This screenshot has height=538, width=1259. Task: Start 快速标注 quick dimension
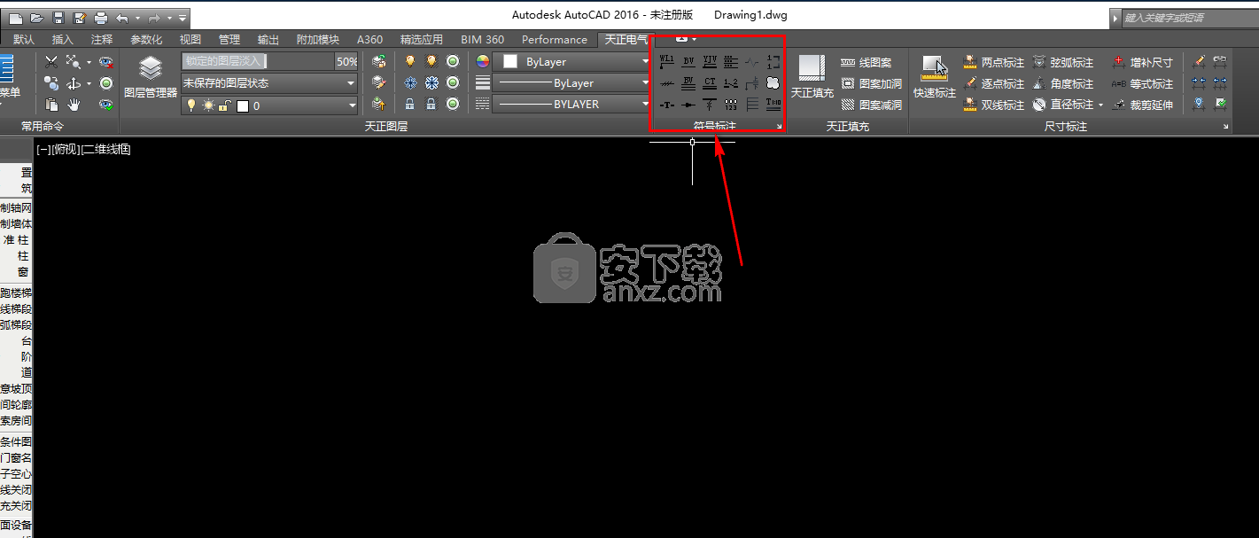(935, 76)
